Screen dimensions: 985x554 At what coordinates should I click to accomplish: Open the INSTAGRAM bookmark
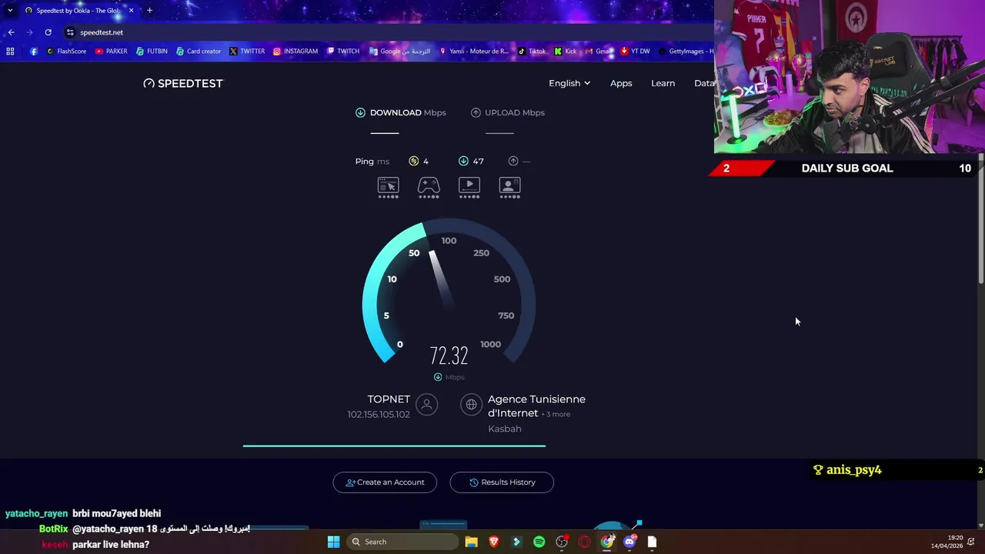pos(295,52)
